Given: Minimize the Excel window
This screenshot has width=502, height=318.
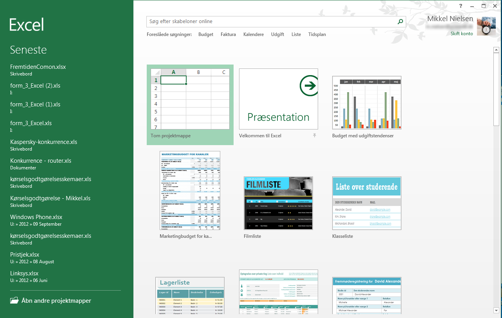Looking at the screenshot, I should 472,6.
